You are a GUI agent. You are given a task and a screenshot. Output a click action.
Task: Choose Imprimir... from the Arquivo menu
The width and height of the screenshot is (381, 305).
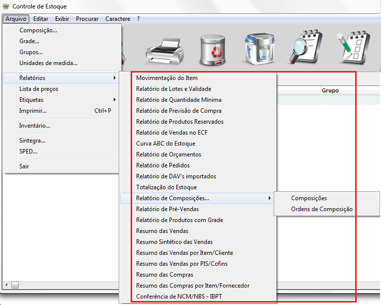click(x=33, y=111)
